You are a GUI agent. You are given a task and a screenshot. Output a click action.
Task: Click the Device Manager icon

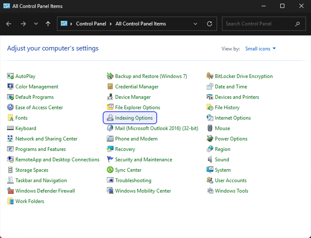(x=110, y=97)
